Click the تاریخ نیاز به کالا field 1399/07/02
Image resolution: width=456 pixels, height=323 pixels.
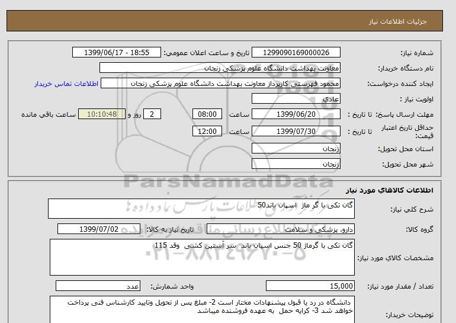pyautogui.click(x=99, y=229)
